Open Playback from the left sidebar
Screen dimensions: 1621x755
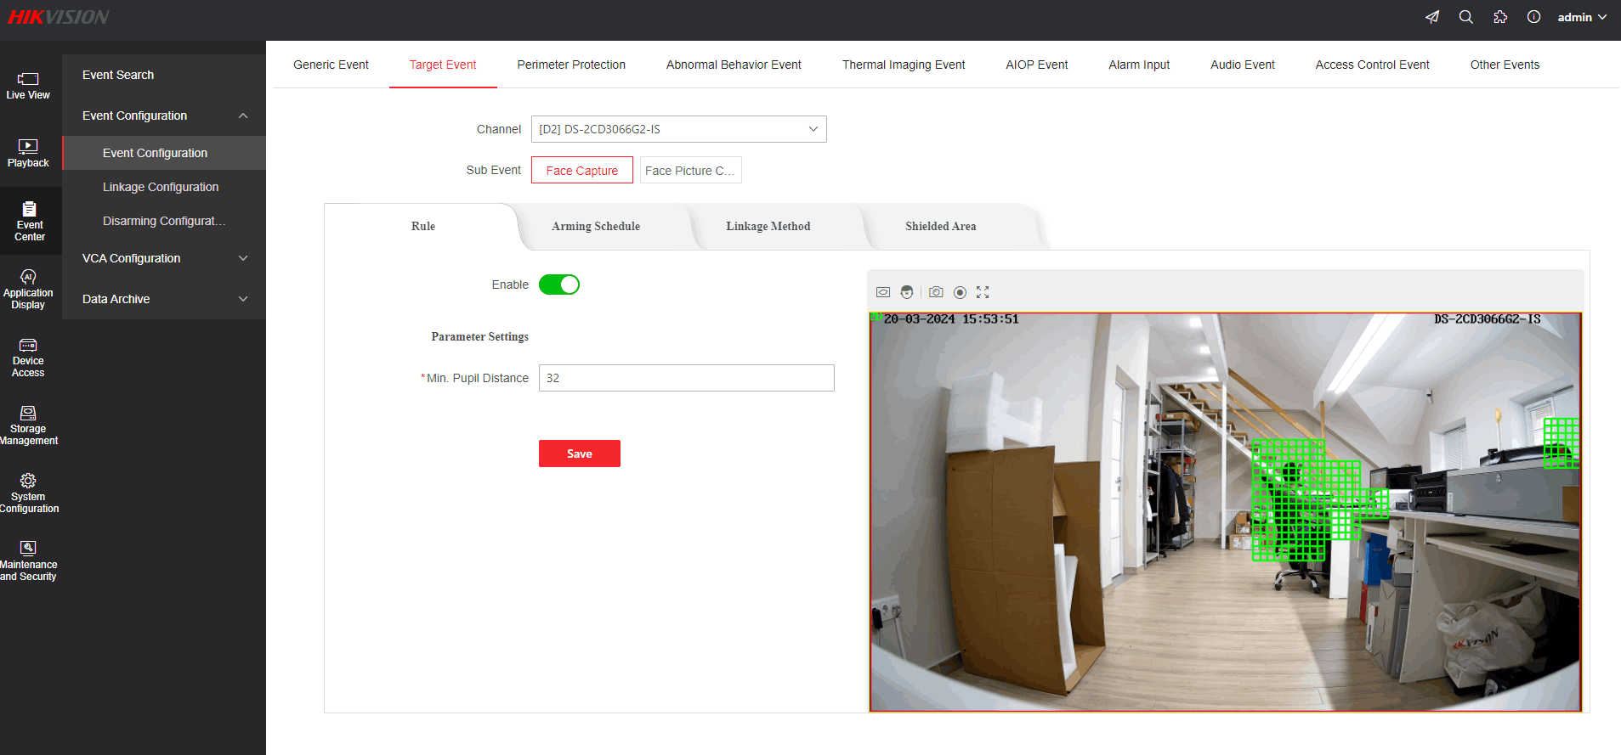pyautogui.click(x=28, y=154)
